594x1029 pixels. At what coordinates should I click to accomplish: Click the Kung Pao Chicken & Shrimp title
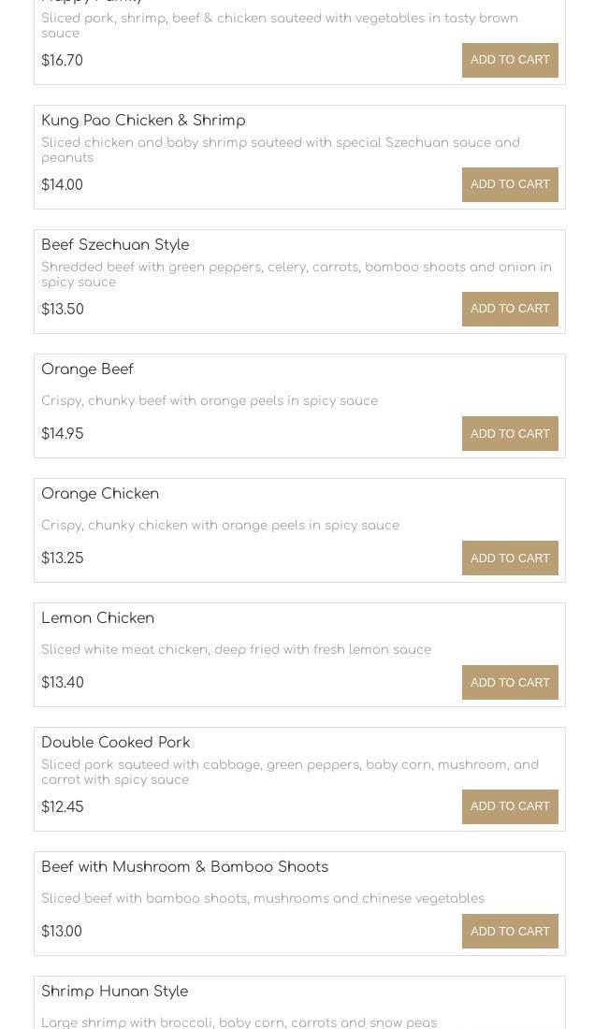143,121
